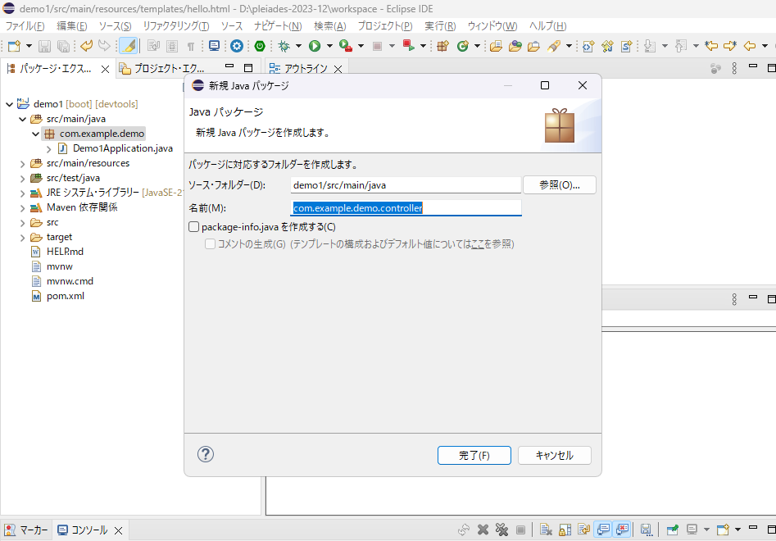This screenshot has width=776, height=541.
Task: Open the Run button dropdown arrow
Action: tap(329, 46)
